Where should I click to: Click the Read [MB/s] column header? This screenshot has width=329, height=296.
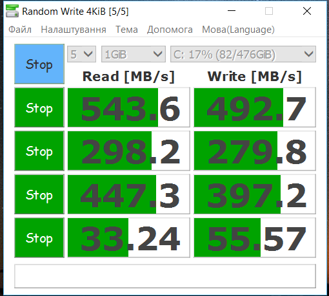tap(128, 77)
